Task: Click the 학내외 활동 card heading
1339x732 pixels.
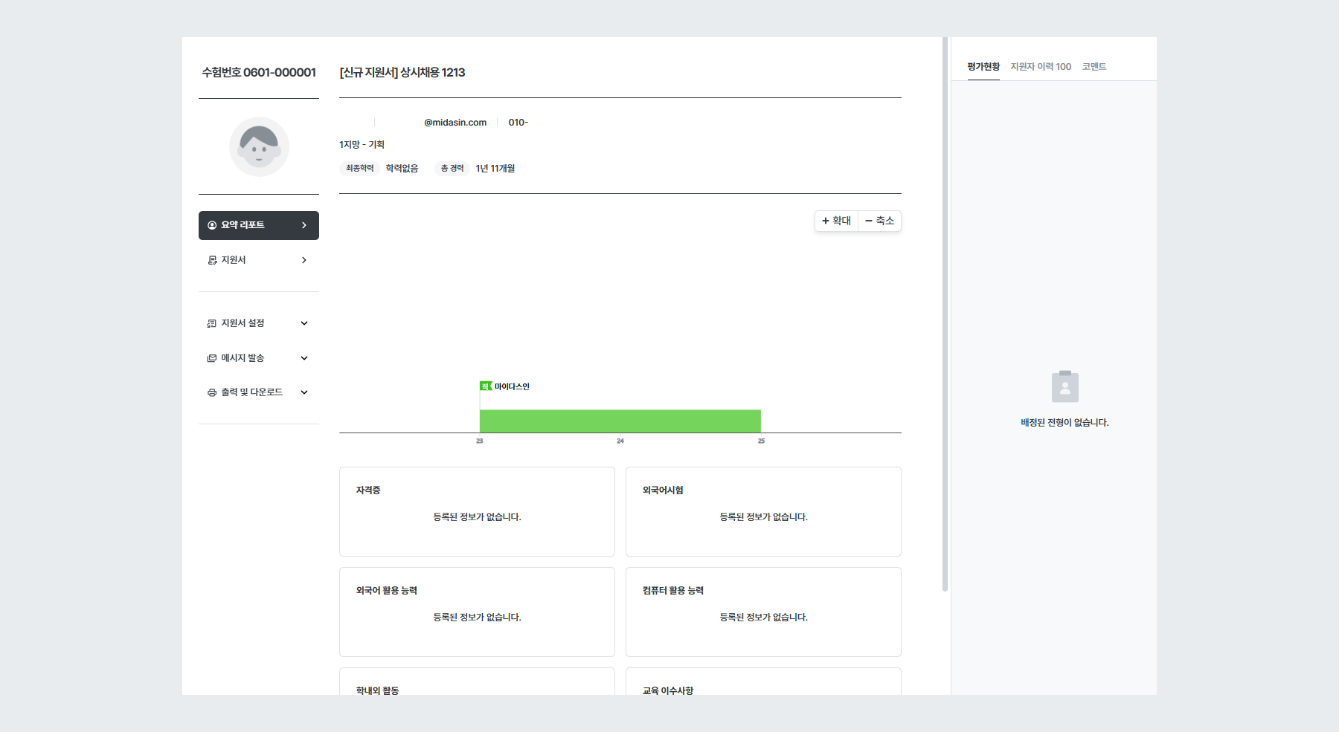Action: tap(377, 690)
